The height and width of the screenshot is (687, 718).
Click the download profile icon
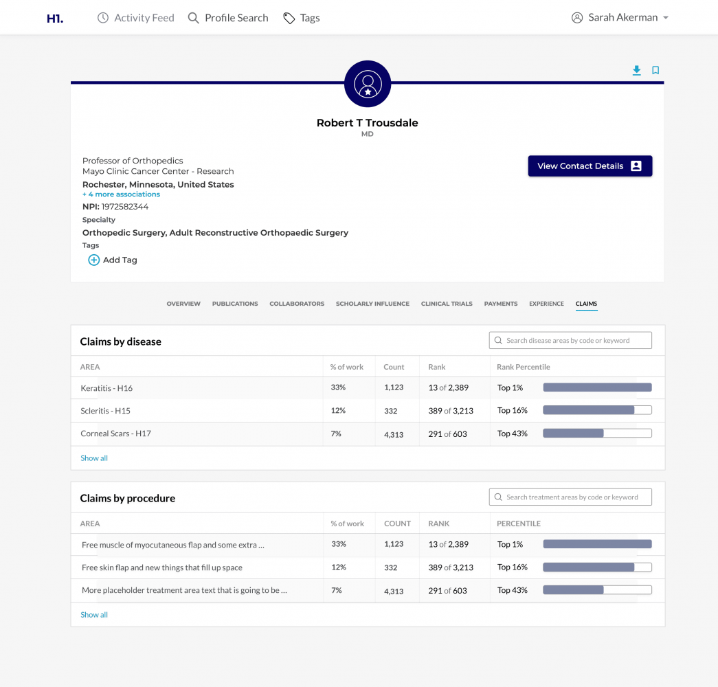(x=637, y=70)
